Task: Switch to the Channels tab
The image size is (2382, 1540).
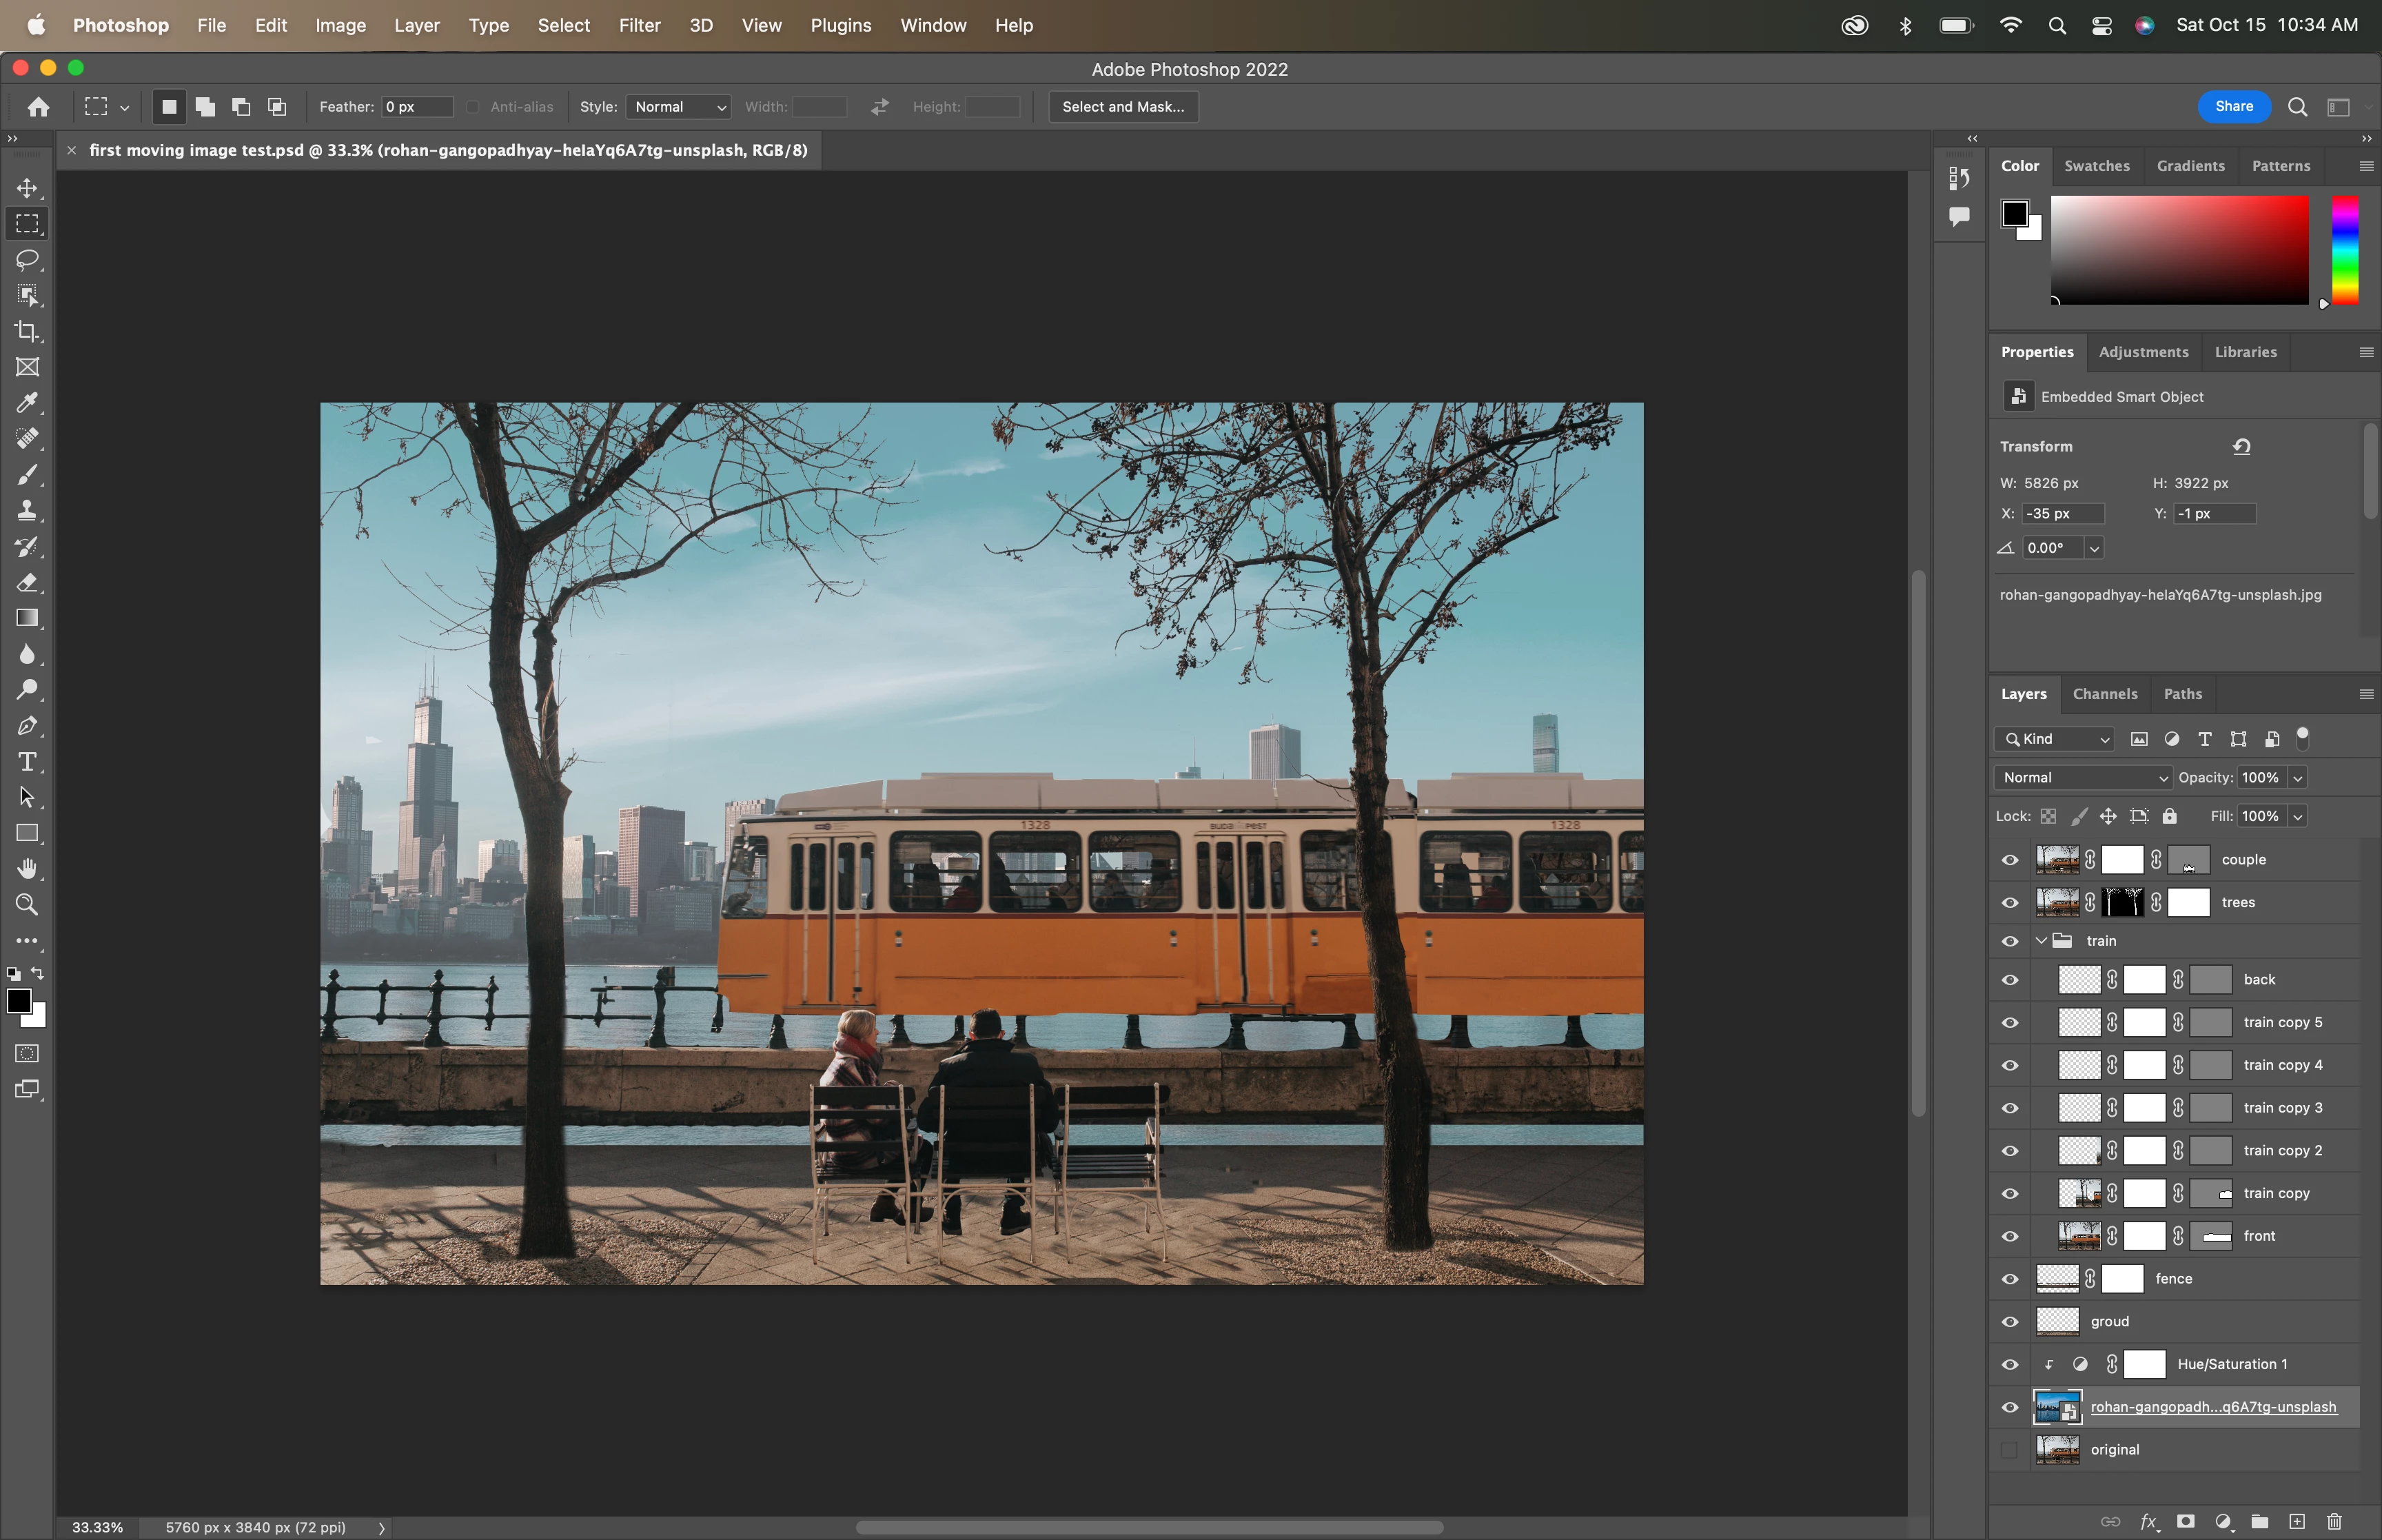Action: [x=2104, y=694]
